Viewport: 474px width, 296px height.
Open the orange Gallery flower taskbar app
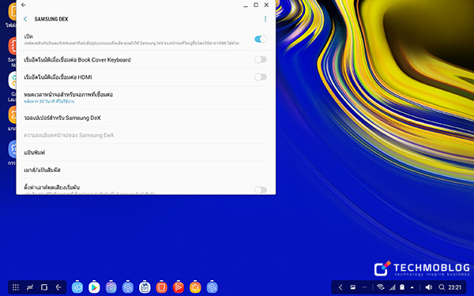pyautogui.click(x=195, y=287)
